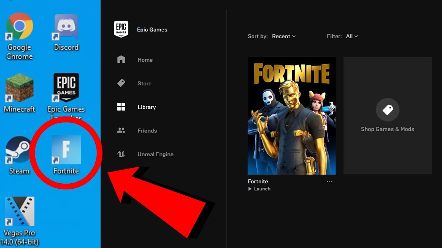Click the Unreal Engine logo icon
442x248 pixels.
[121, 154]
